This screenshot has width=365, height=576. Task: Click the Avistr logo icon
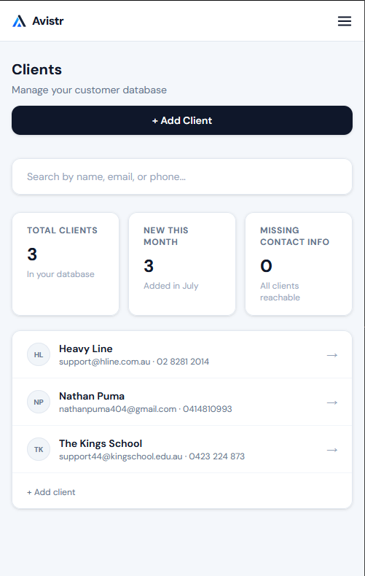(x=19, y=21)
